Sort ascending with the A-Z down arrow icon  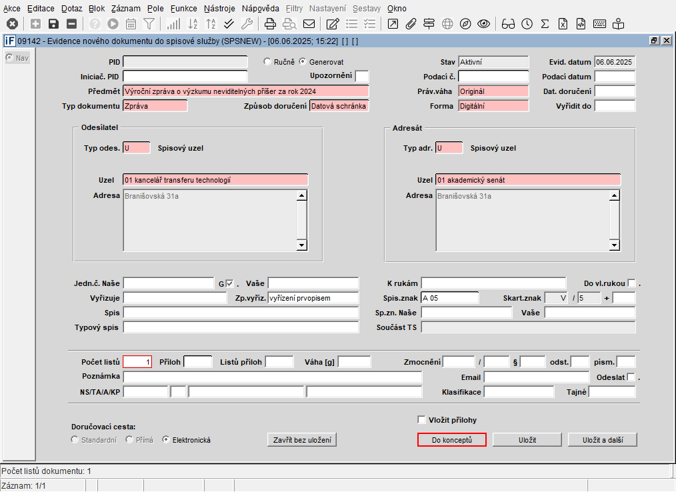click(x=193, y=24)
